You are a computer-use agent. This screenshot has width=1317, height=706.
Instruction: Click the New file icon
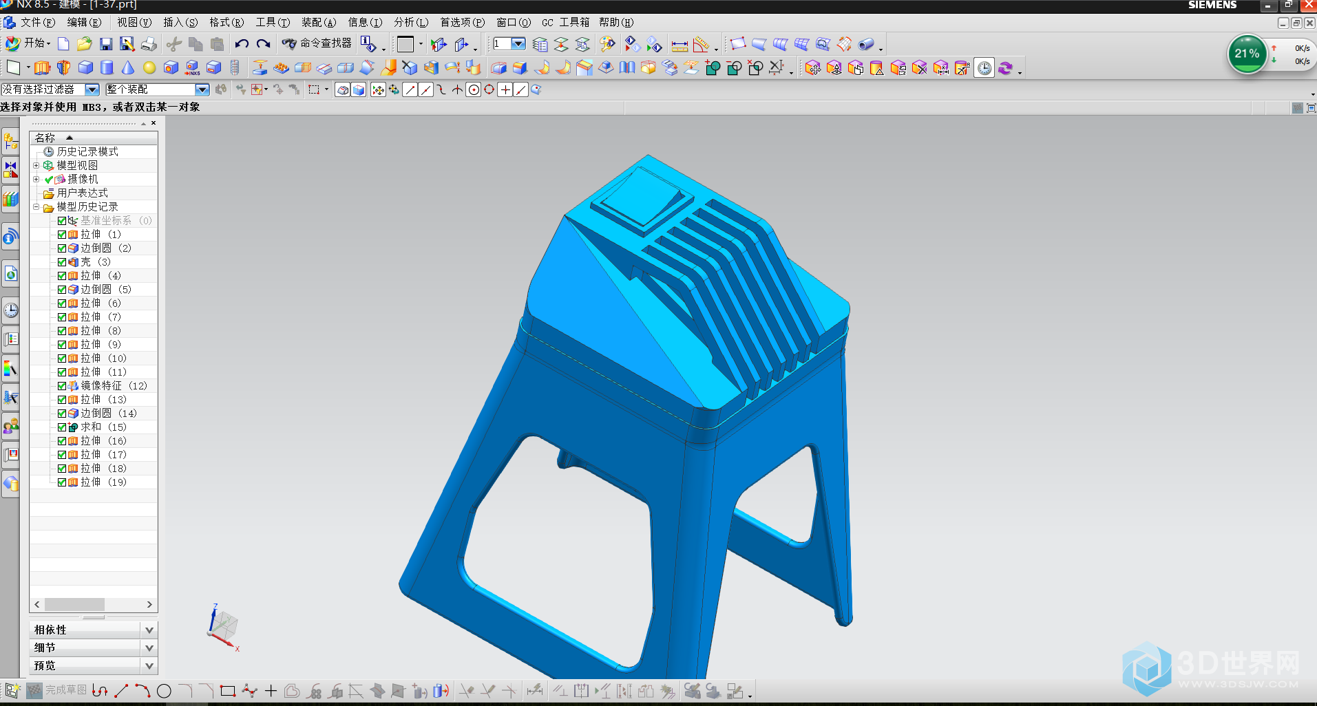click(63, 44)
